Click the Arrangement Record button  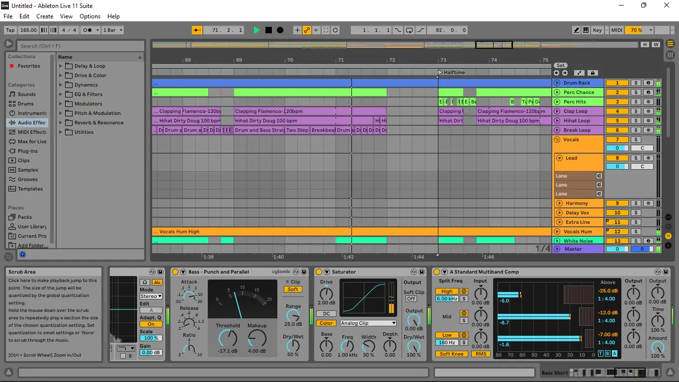coord(280,30)
